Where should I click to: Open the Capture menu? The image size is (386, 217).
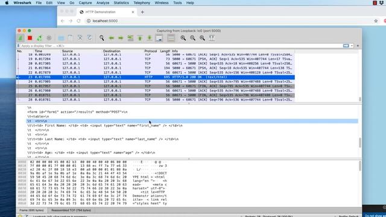(85, 2)
